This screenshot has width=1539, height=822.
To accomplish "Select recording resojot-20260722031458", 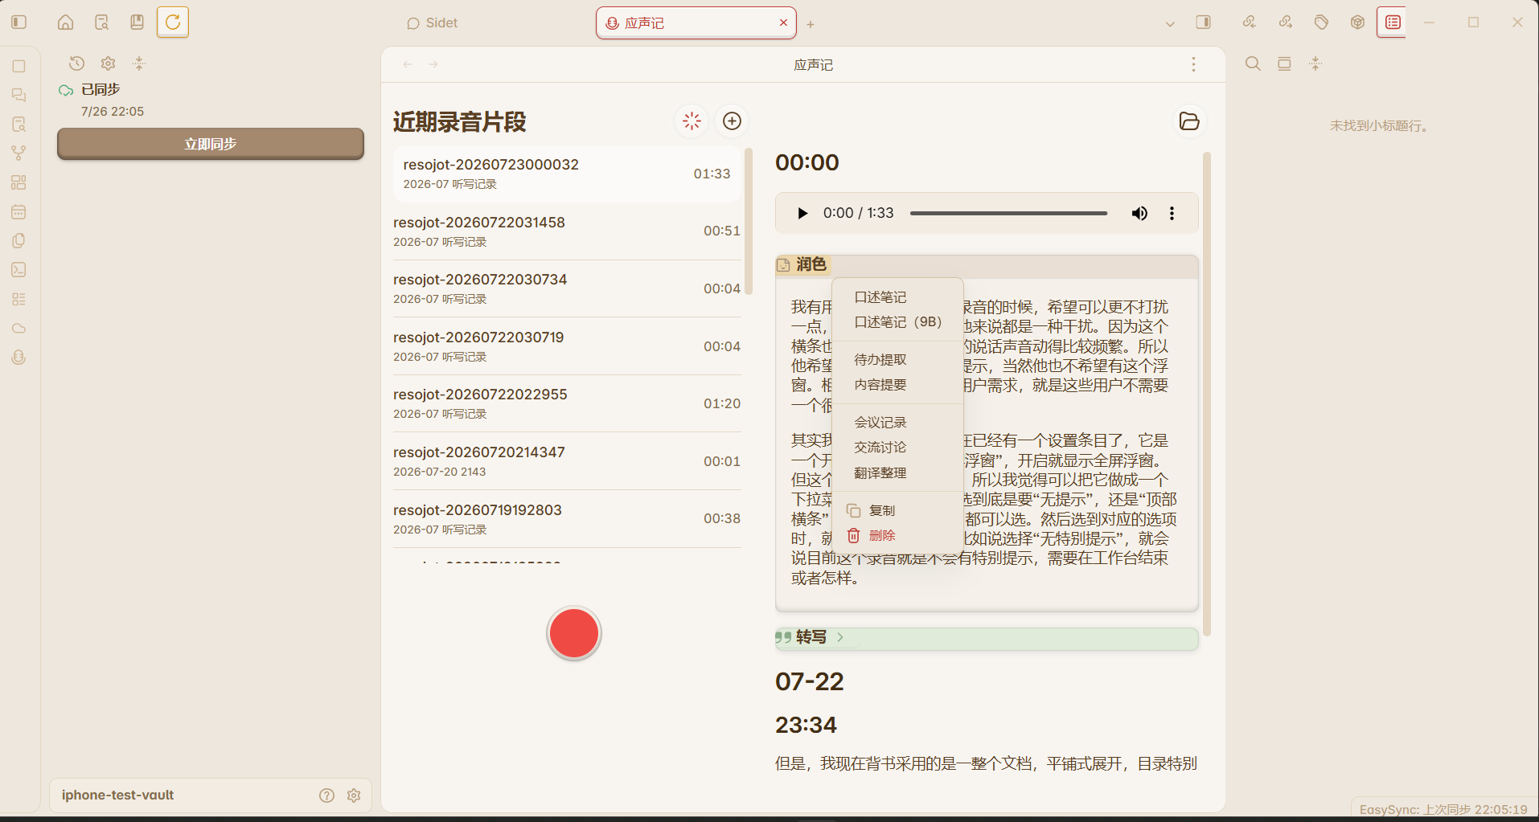I will point(567,231).
